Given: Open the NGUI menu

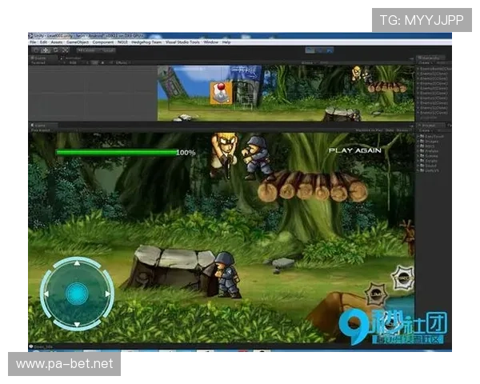Looking at the screenshot, I should click(x=122, y=42).
